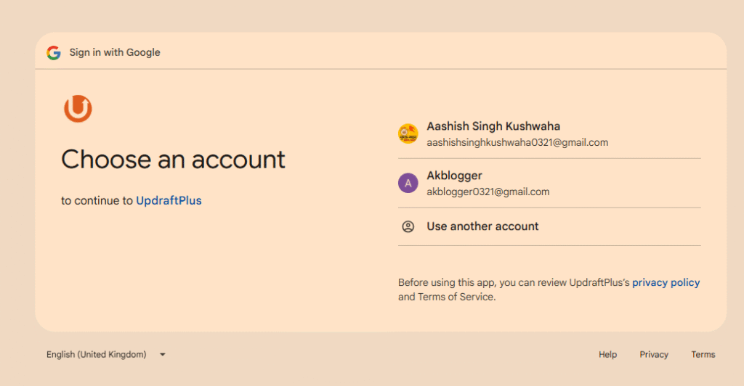Click the UpdraftPlus orange logo

(x=78, y=108)
